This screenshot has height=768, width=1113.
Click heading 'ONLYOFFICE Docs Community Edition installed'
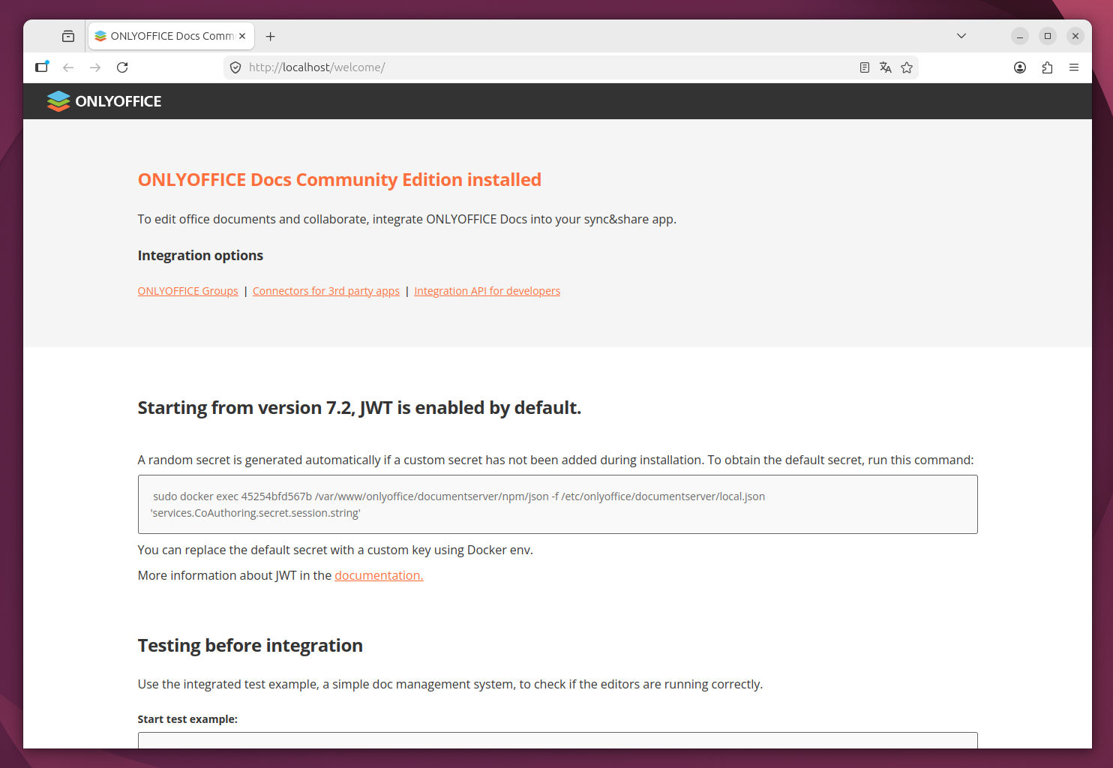[339, 180]
